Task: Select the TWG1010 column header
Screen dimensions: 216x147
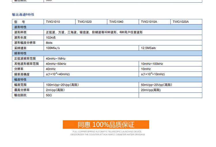Action: 53,22
